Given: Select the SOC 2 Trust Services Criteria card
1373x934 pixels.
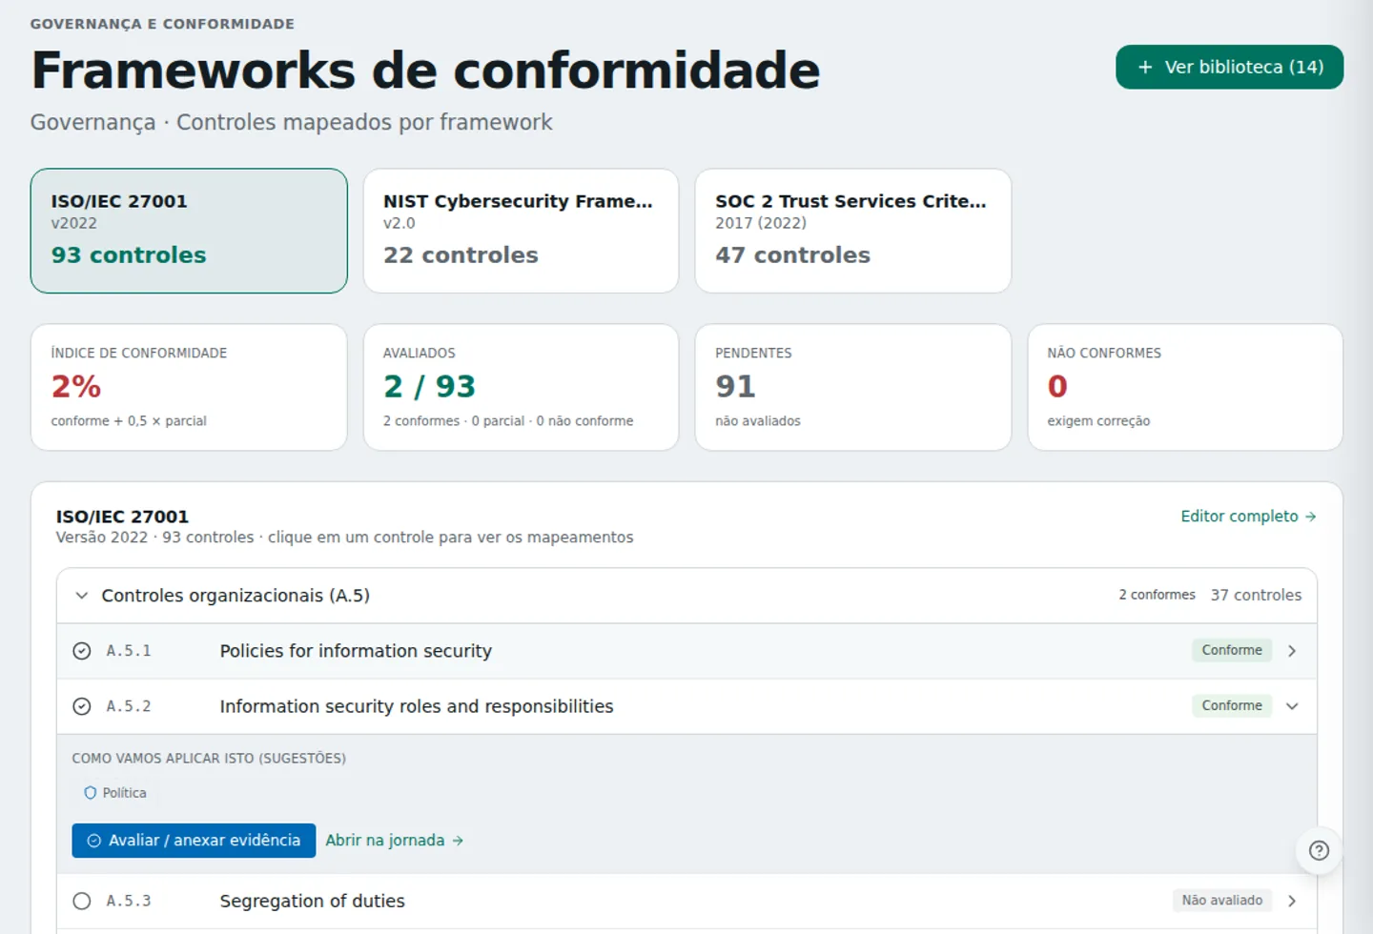Looking at the screenshot, I should [x=853, y=231].
